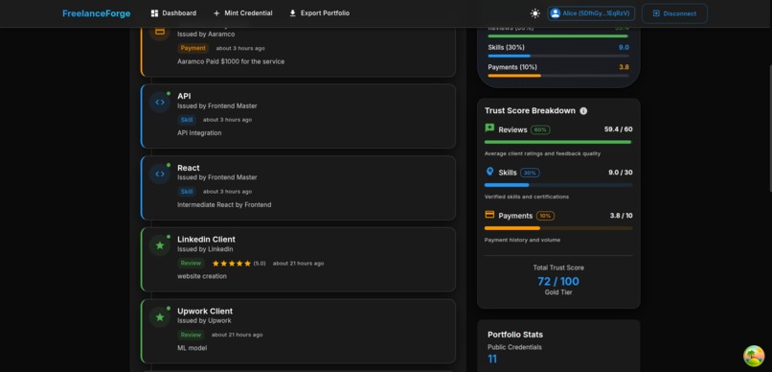
Task: Click 'Intermediate React by Frontend' description
Action: point(224,205)
